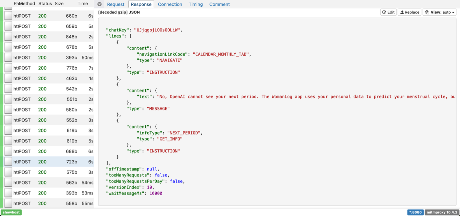Click the file icon of the 660b flow

pos(8,16)
